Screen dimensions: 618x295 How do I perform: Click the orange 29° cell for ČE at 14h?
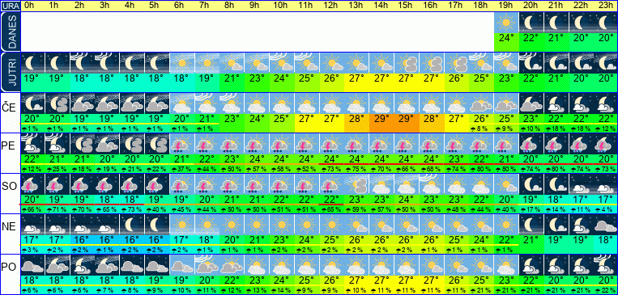pos(381,118)
